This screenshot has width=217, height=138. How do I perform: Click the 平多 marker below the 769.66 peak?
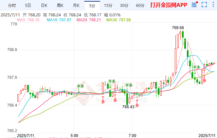[196, 67]
